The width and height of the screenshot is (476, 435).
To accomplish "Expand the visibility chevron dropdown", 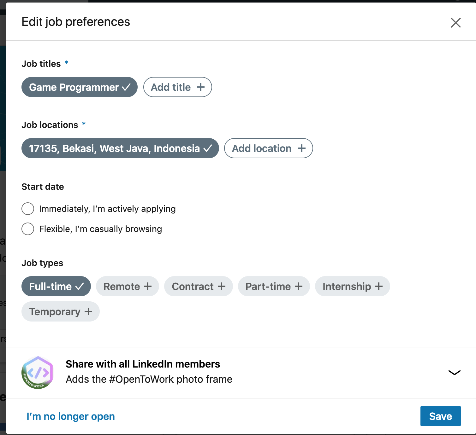I will click(454, 373).
